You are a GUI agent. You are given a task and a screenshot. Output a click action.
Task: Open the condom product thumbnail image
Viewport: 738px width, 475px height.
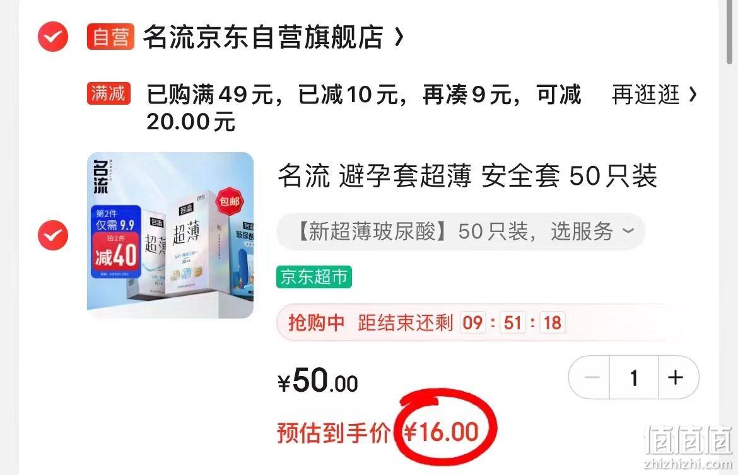170,235
